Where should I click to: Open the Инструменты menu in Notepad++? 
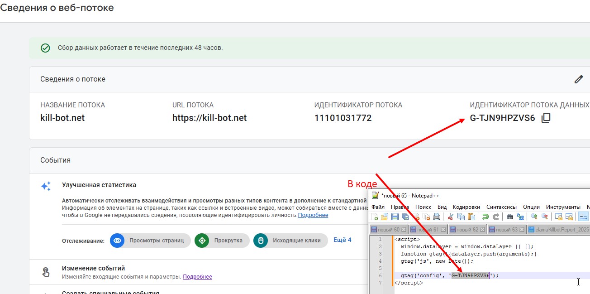(563, 207)
